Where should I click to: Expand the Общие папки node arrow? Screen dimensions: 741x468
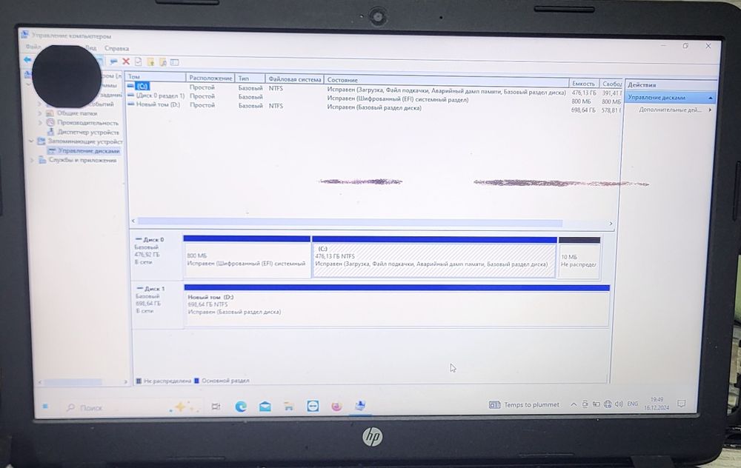(x=40, y=113)
